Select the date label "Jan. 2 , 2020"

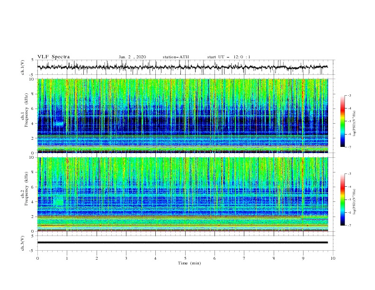click(132, 57)
